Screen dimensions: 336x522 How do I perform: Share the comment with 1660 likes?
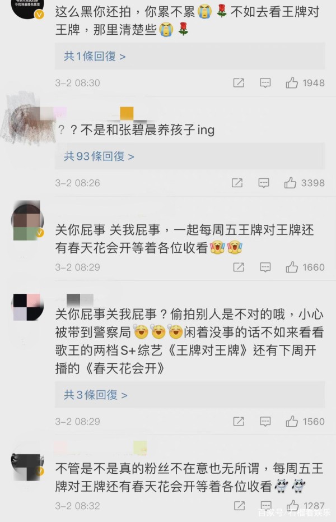[x=239, y=267]
